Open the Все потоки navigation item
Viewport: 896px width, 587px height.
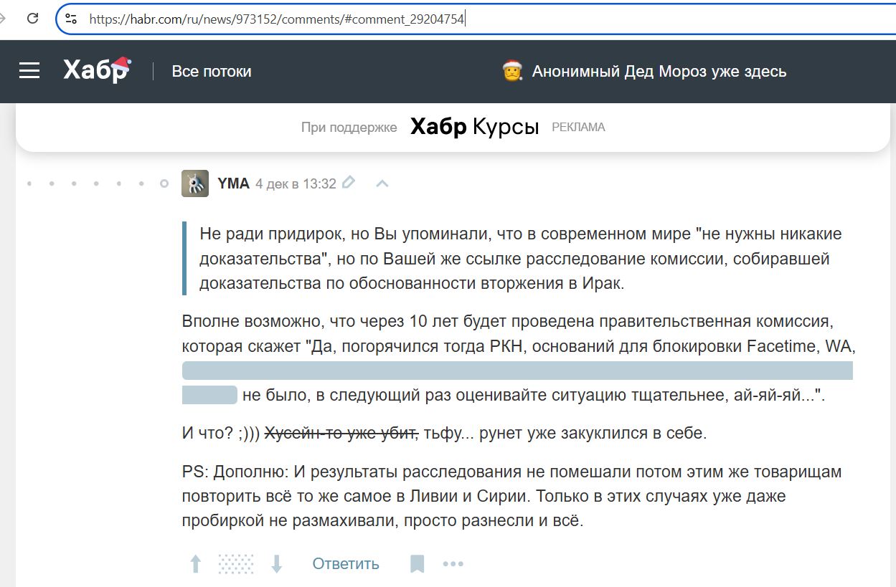point(210,71)
